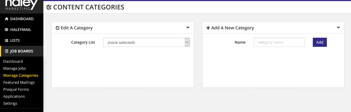The image size is (351, 112).
Task: Click the pencil icon in Edit A Category
Action: tap(57, 28)
